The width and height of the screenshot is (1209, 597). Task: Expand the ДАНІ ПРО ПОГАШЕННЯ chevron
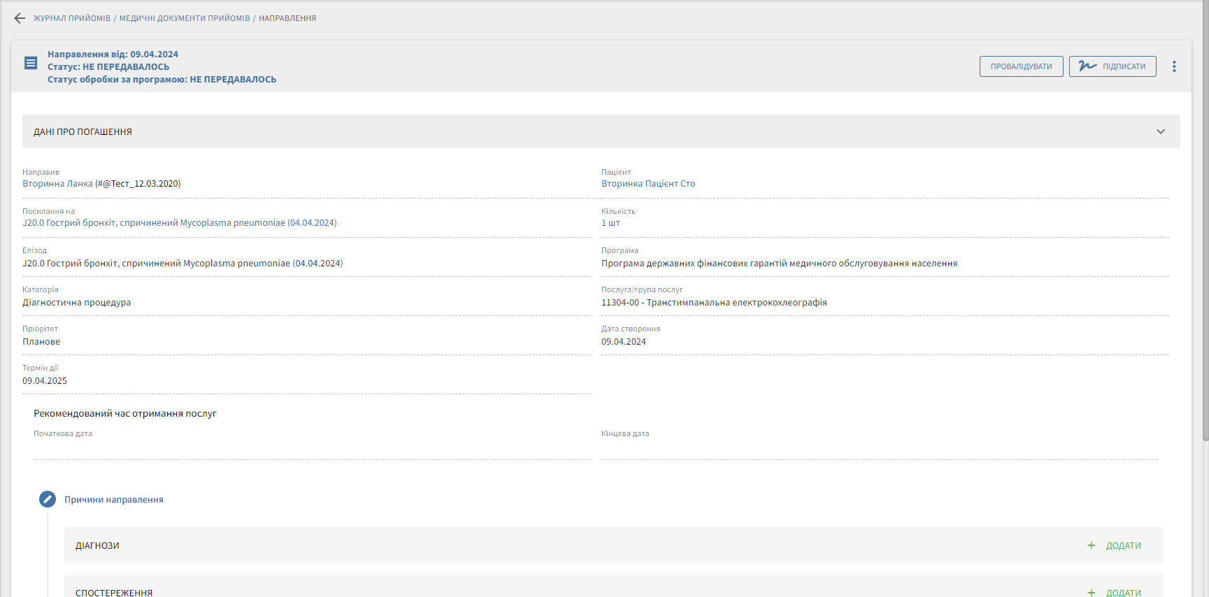click(x=1161, y=131)
